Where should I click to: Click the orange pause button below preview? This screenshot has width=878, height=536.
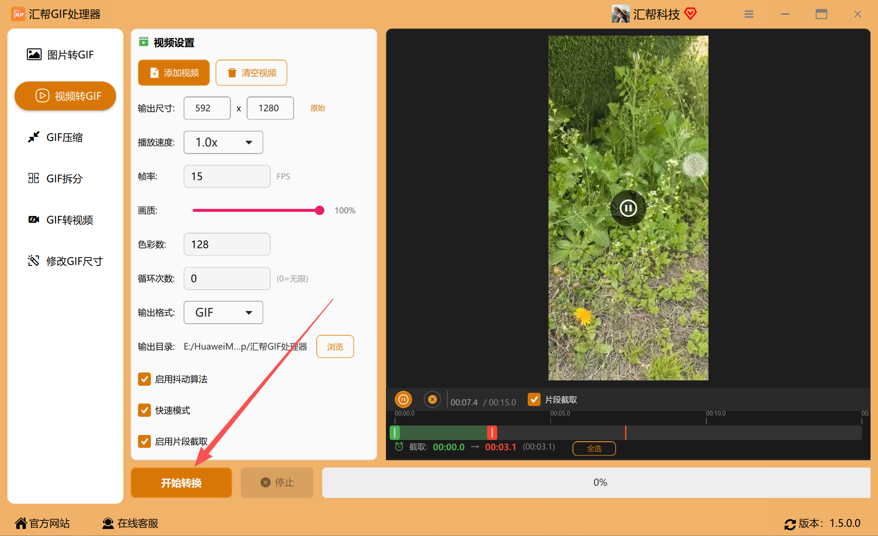click(403, 399)
